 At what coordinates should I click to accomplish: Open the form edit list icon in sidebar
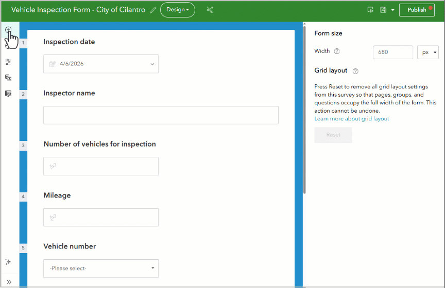tap(8, 94)
